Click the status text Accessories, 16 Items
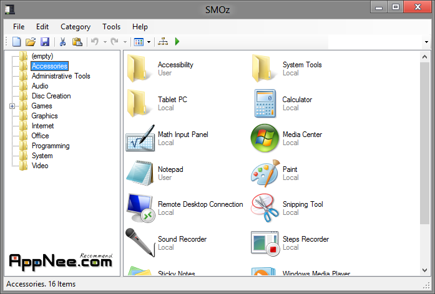The width and height of the screenshot is (435, 294). [x=41, y=284]
